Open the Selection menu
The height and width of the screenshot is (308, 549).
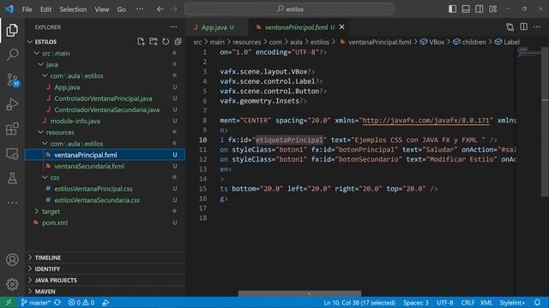pyautogui.click(x=73, y=9)
